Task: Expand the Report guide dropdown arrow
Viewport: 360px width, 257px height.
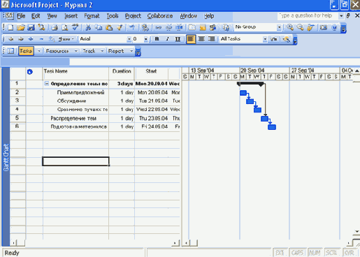Action: pos(131,51)
